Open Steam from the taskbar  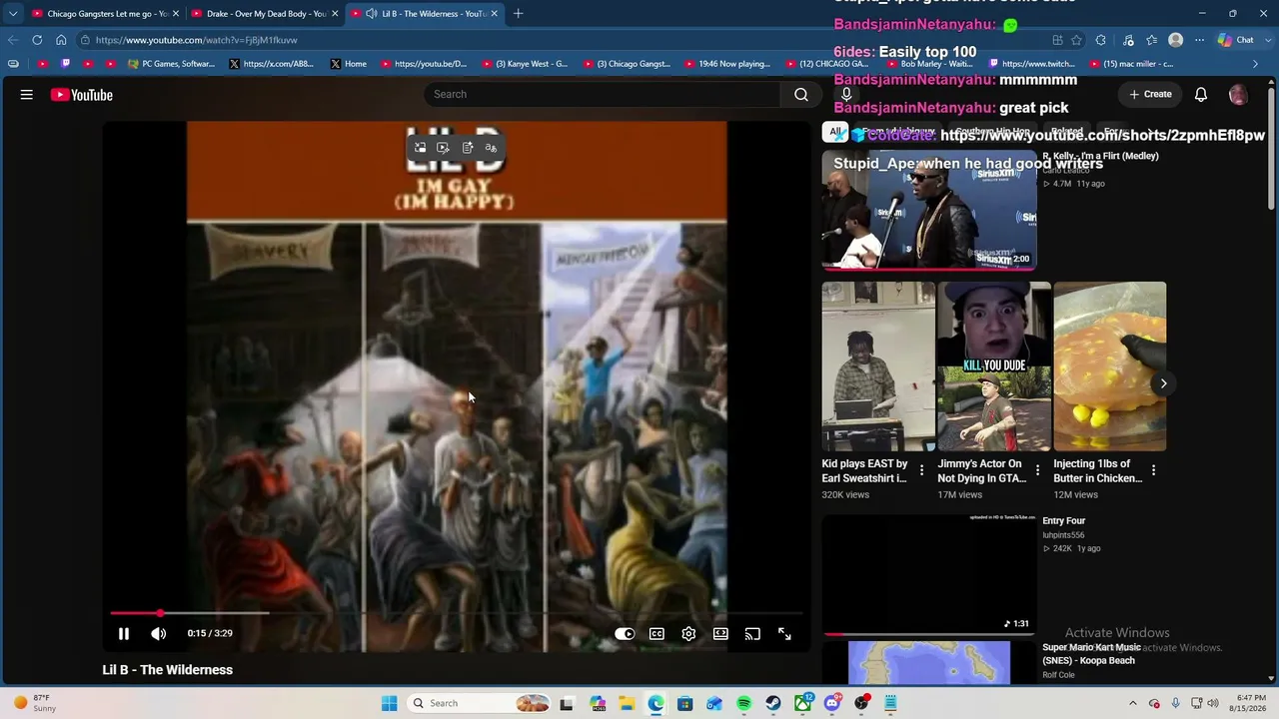(x=773, y=703)
